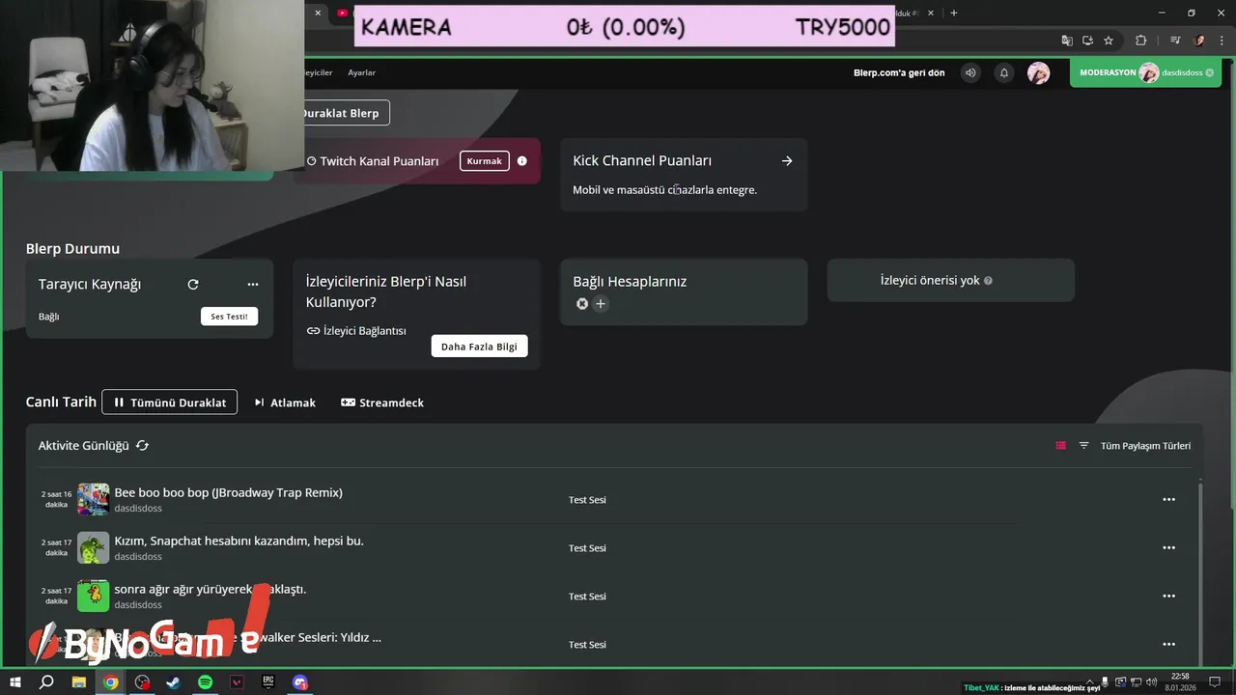Open options for sonra ağır ağır row
Viewport: 1236px width, 695px height.
1169,597
